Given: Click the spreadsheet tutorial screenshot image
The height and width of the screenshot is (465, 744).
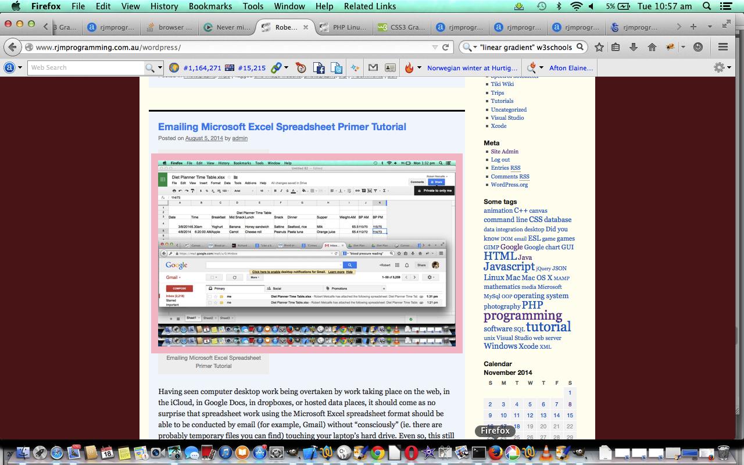Looking at the screenshot, I should click(306, 253).
